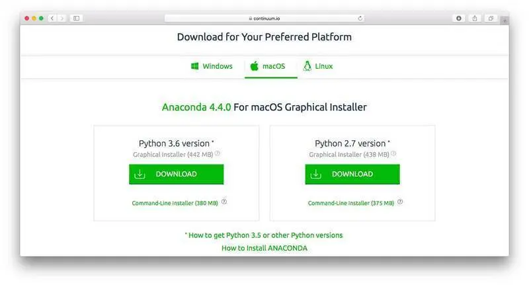Click the Safari forward arrow button
529x285 pixels.
pos(62,19)
